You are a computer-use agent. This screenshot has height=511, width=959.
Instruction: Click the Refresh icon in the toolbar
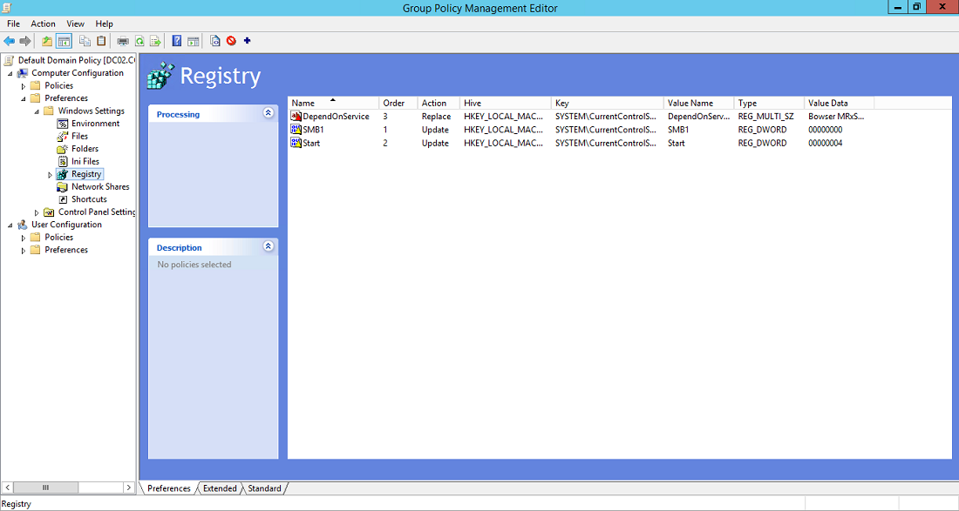[x=139, y=40]
